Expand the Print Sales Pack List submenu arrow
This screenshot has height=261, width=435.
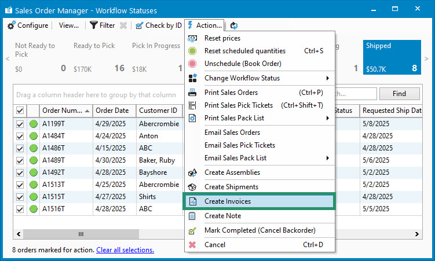(328, 118)
